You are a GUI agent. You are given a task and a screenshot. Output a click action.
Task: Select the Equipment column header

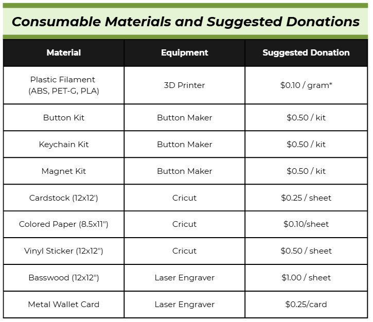point(185,52)
